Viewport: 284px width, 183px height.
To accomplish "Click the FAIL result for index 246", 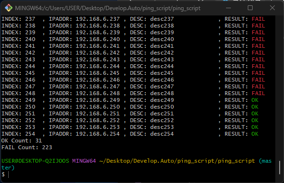I will point(258,80).
